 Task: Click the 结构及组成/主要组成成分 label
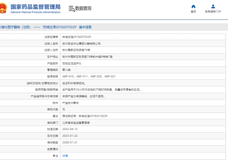tap(42, 83)
